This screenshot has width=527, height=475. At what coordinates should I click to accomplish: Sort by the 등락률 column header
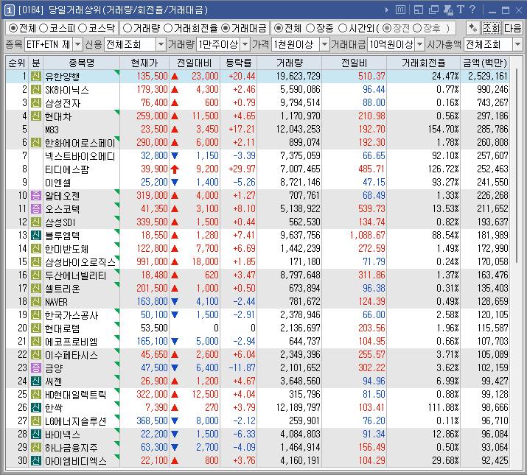coord(239,63)
